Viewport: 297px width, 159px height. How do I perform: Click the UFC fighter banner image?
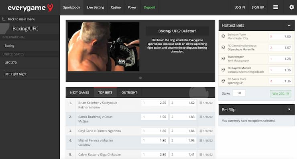pyautogui.click(x=104, y=47)
